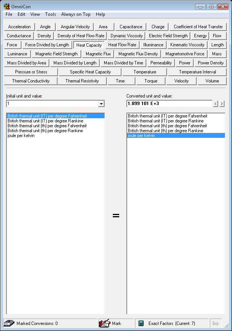Select BTU (IT) per degree Rankine in converted list

pyautogui.click(x=176, y=121)
